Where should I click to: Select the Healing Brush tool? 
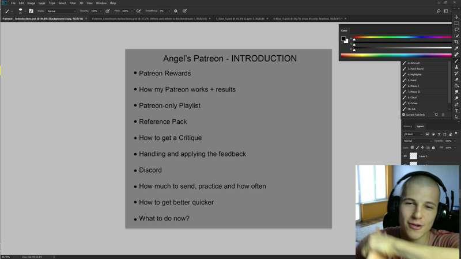[x=456, y=54]
